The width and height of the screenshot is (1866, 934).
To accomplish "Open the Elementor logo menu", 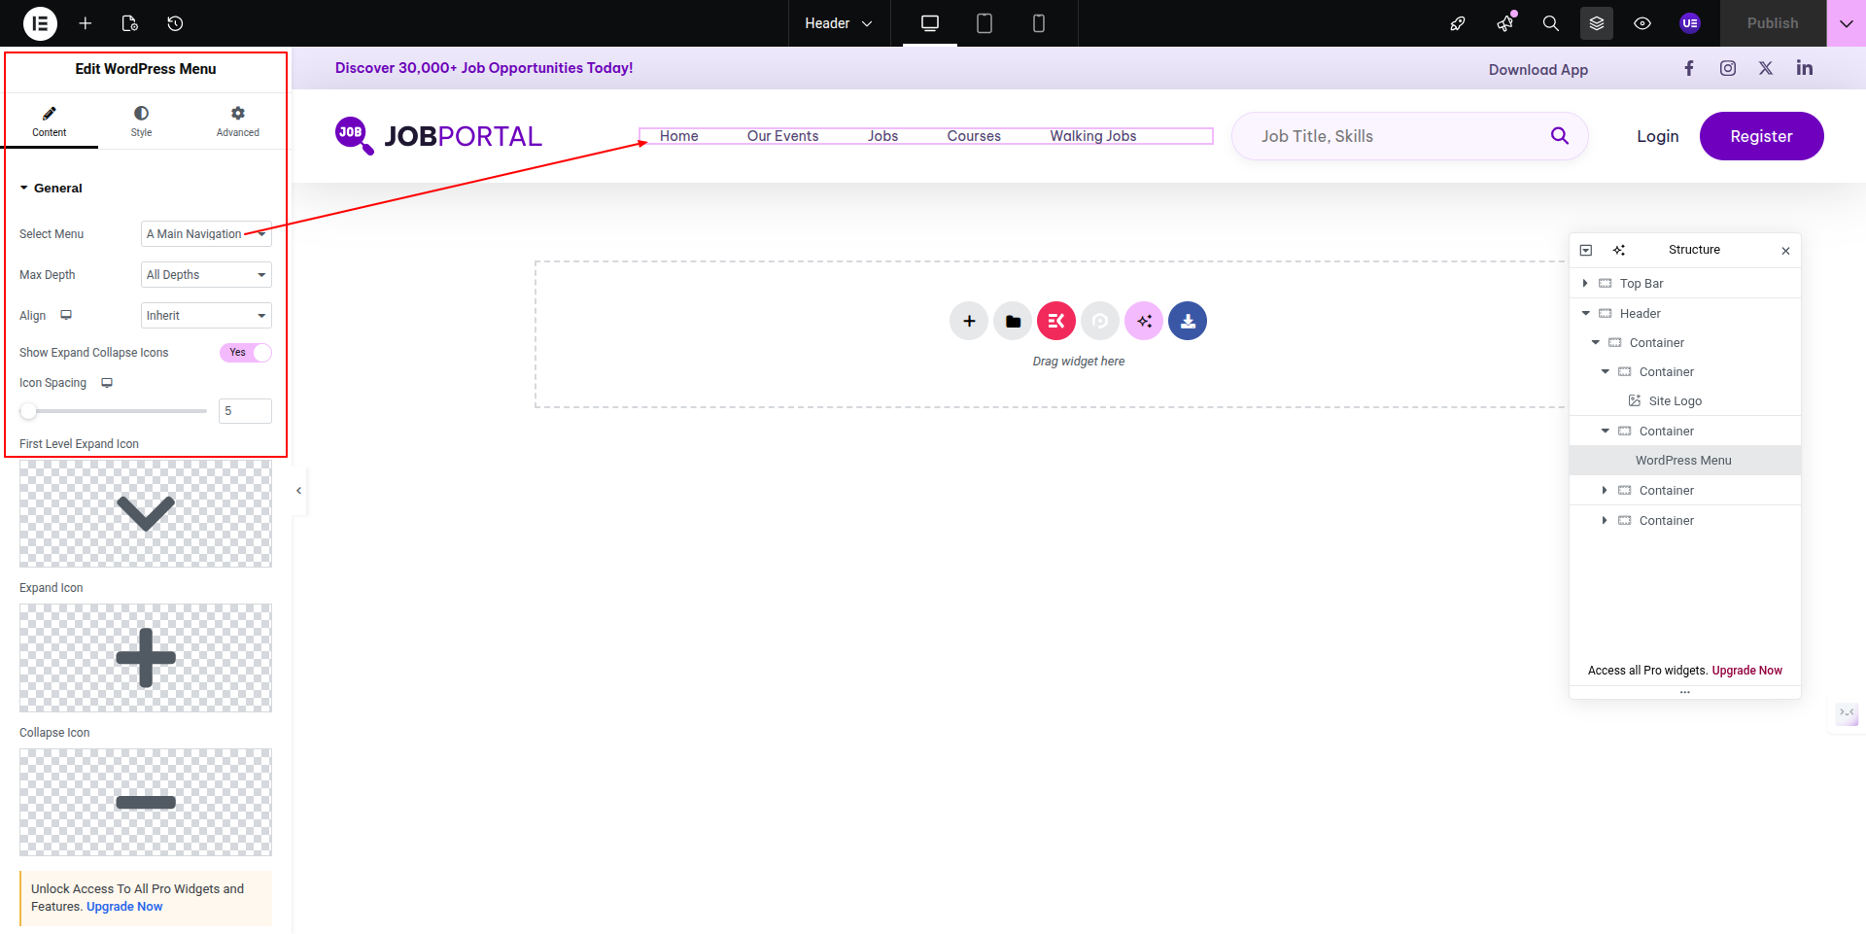I will [x=40, y=23].
